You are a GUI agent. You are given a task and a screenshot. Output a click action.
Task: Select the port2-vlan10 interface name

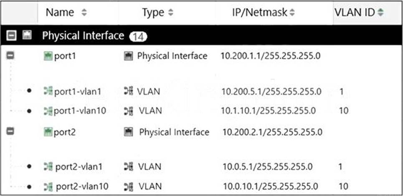tap(81, 186)
